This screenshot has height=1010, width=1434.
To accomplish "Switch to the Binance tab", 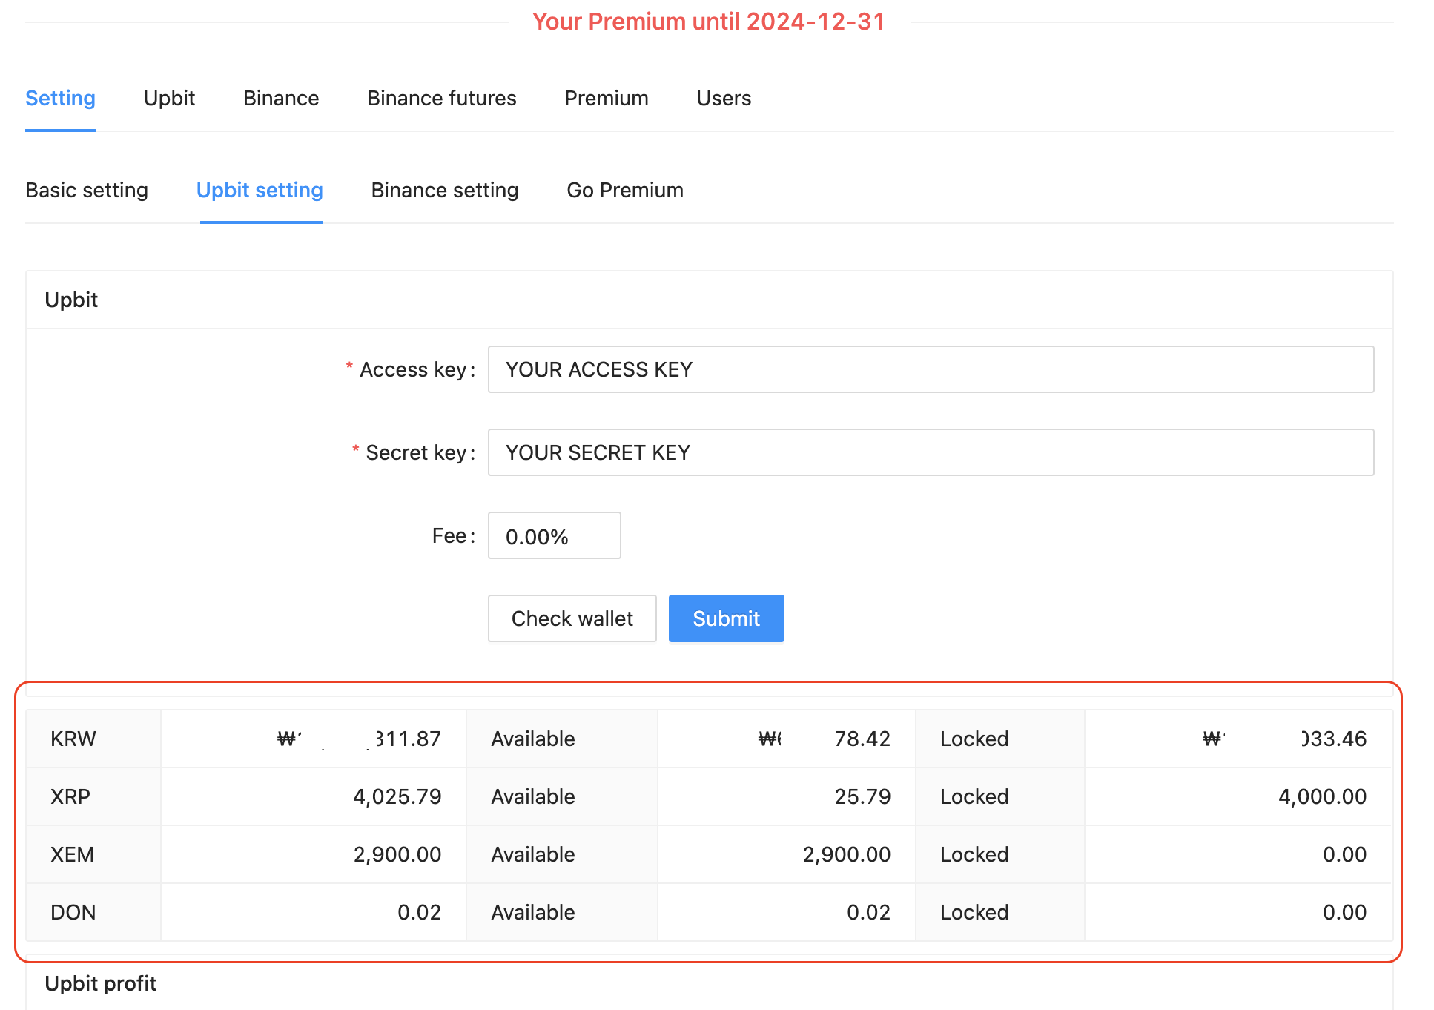I will pos(281,98).
